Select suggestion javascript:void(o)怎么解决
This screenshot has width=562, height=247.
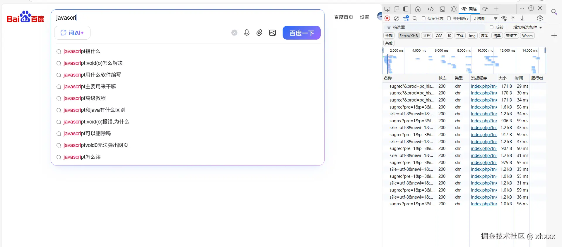[93, 63]
